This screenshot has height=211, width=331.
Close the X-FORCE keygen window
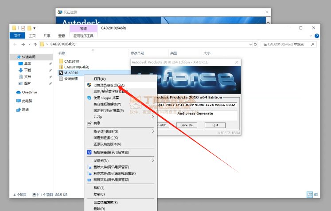(237, 62)
